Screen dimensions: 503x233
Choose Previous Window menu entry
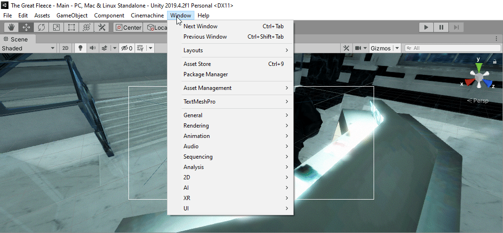point(231,37)
